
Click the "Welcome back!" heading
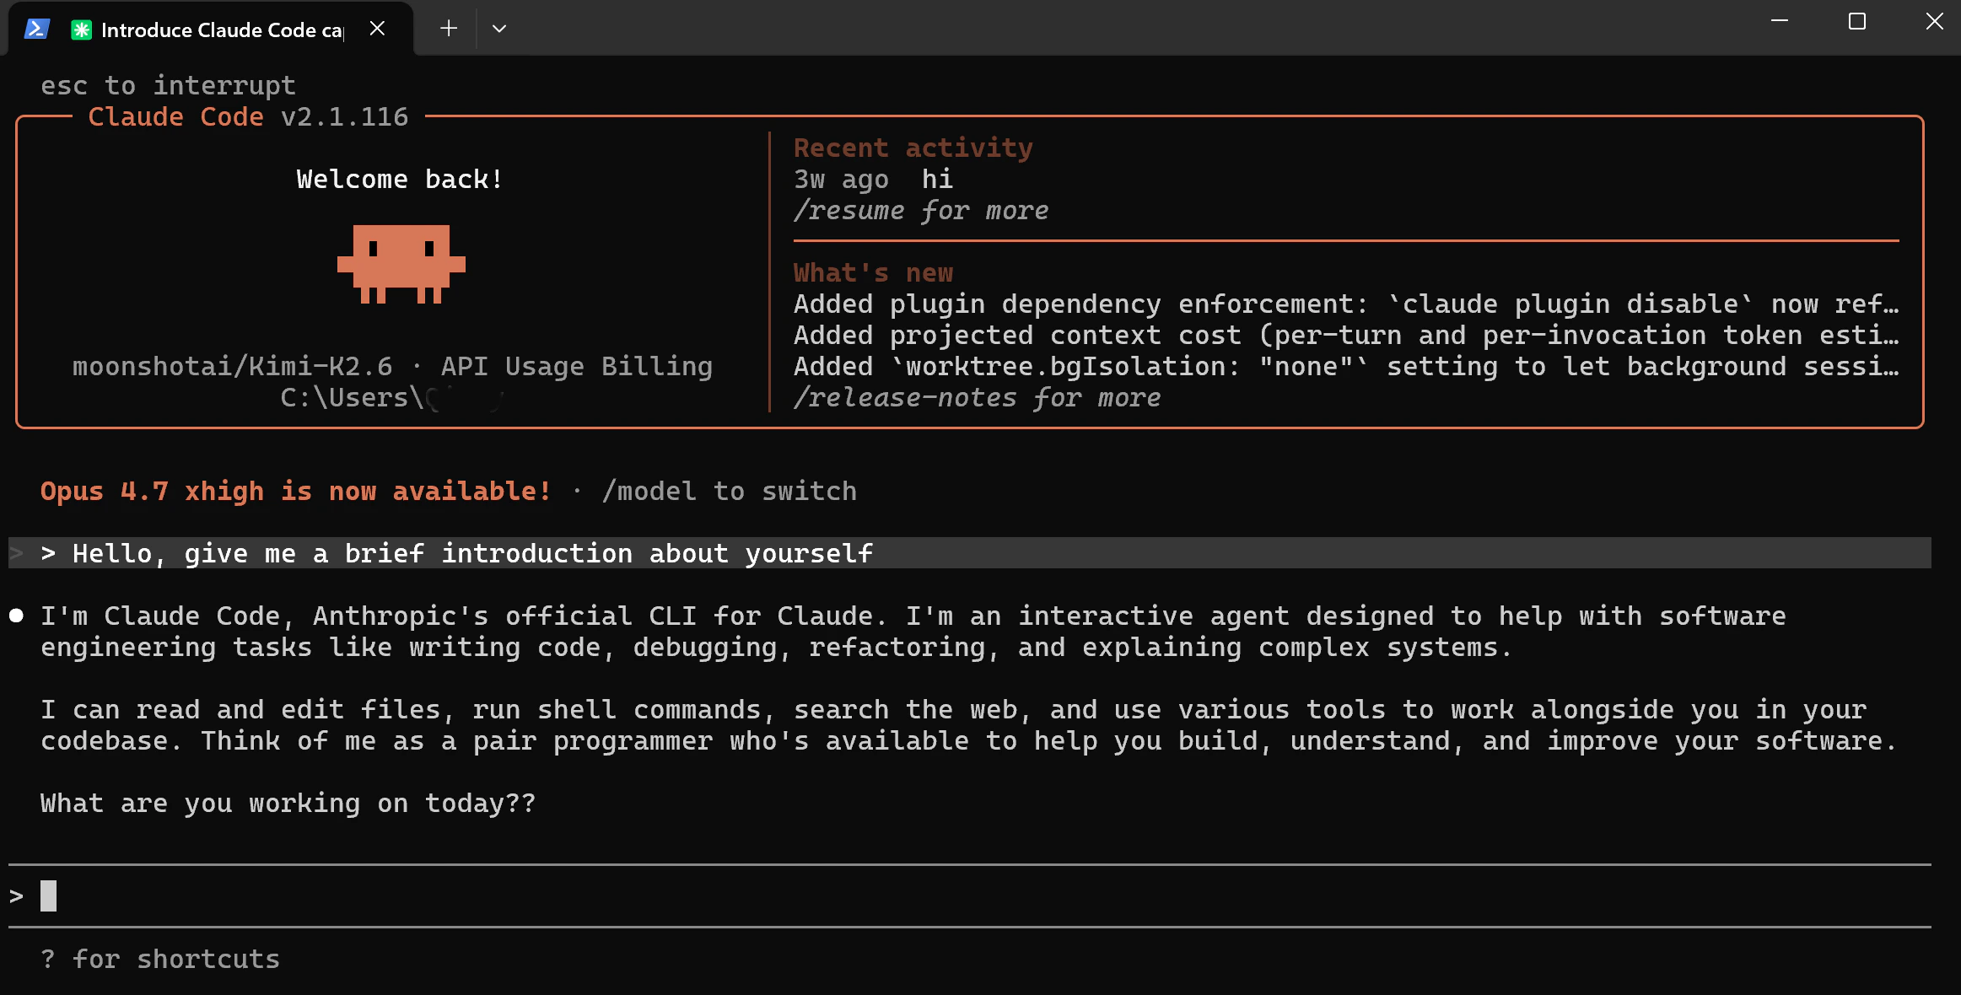tap(400, 179)
